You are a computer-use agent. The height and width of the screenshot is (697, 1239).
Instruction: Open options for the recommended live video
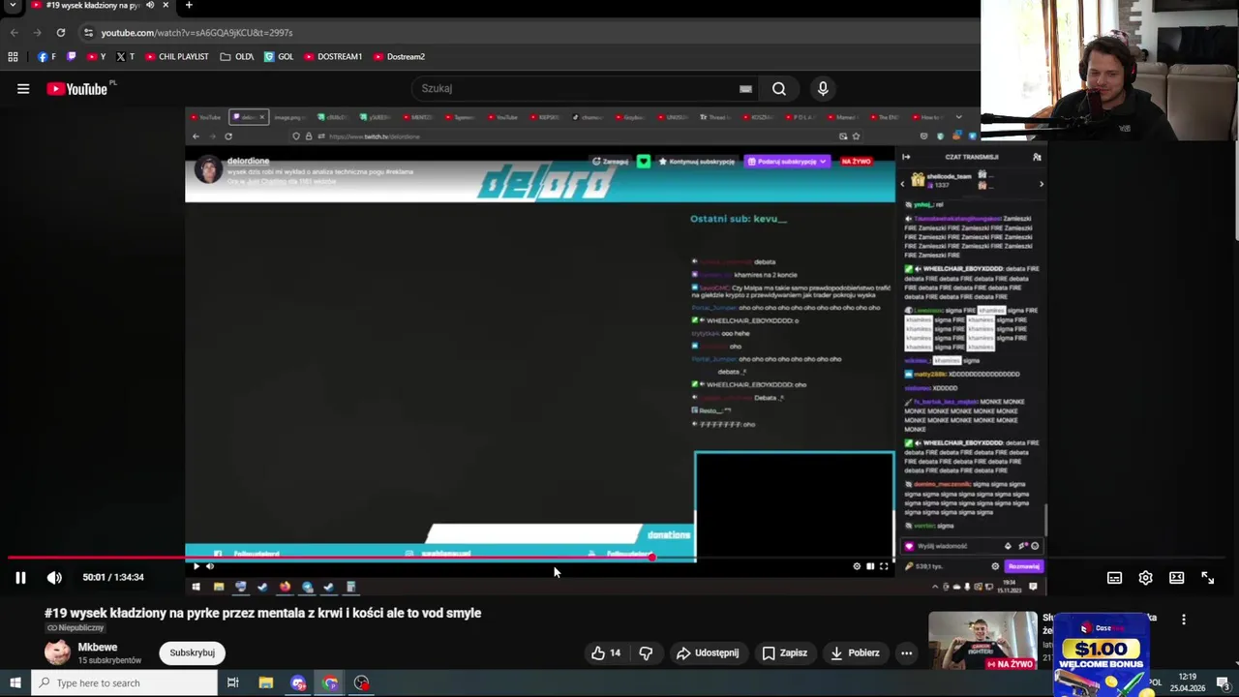point(1183,620)
